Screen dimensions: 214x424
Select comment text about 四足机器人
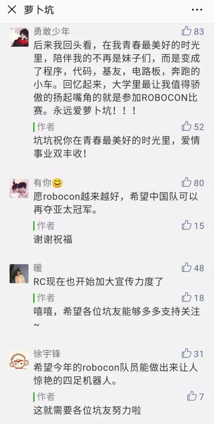[x=116, y=374]
